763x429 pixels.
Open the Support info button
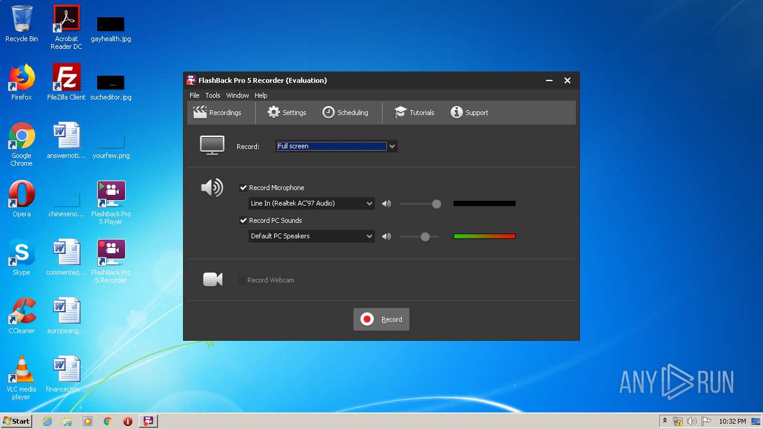tap(469, 113)
